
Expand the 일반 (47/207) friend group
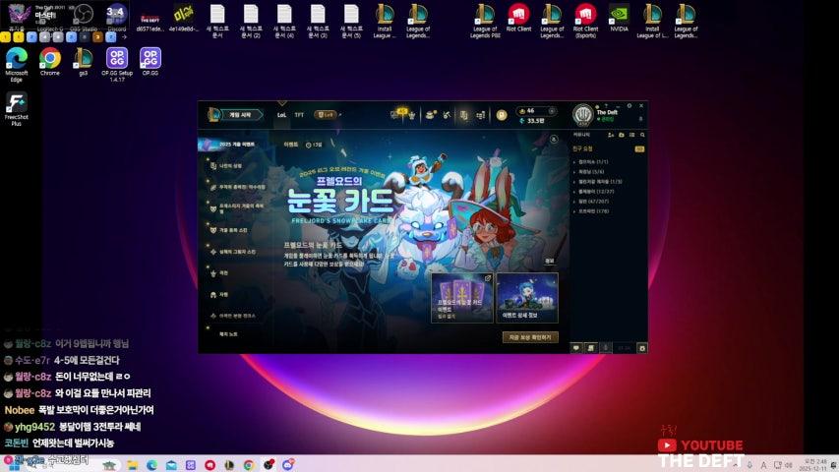pyautogui.click(x=594, y=200)
